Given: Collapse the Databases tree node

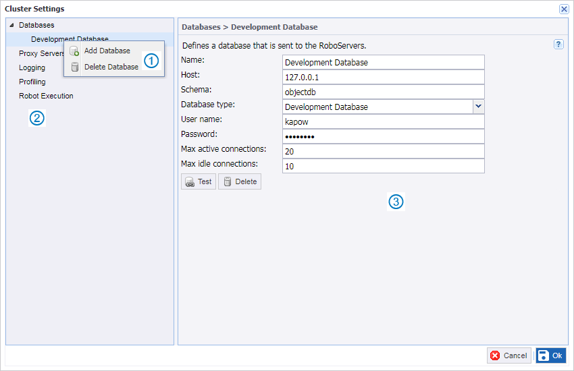Looking at the screenshot, I should (11, 26).
